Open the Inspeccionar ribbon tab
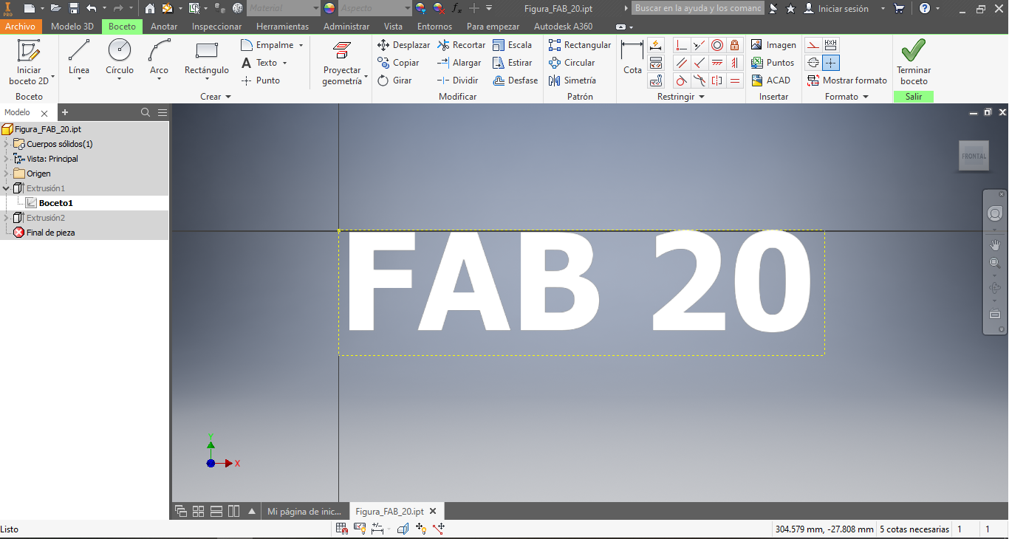The width and height of the screenshot is (1009, 539). (x=216, y=27)
